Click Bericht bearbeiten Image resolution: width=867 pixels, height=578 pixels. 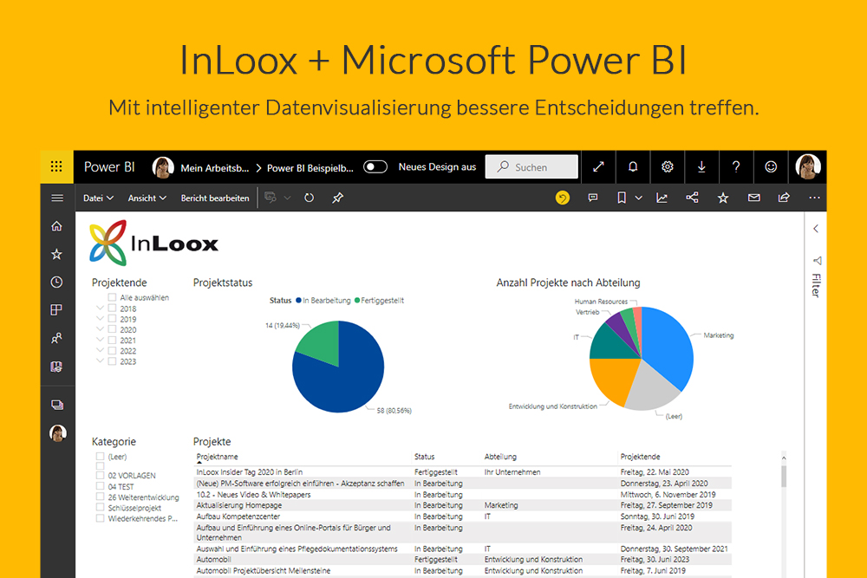214,198
